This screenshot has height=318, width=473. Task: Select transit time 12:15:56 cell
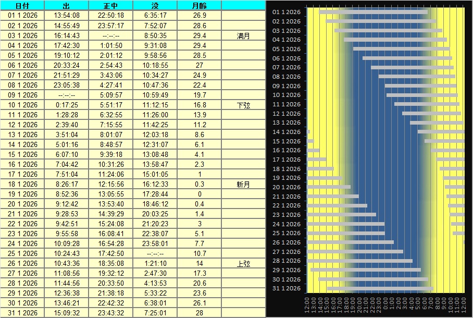pyautogui.click(x=111, y=184)
